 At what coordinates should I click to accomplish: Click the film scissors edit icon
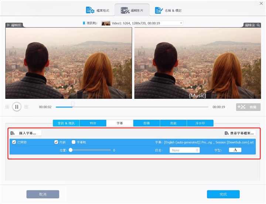[125, 10]
